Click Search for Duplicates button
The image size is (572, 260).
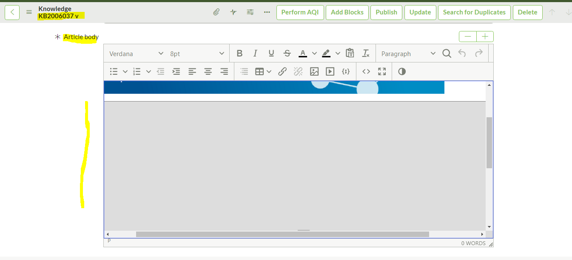(474, 12)
